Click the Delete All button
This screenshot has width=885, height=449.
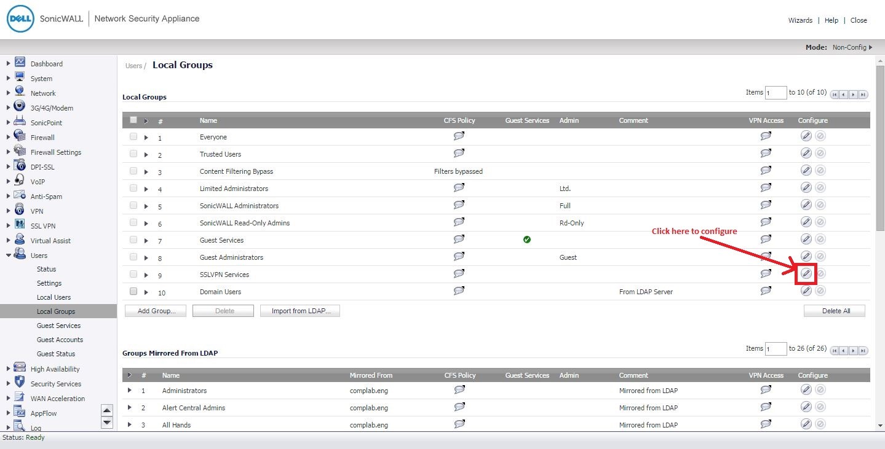pyautogui.click(x=835, y=311)
